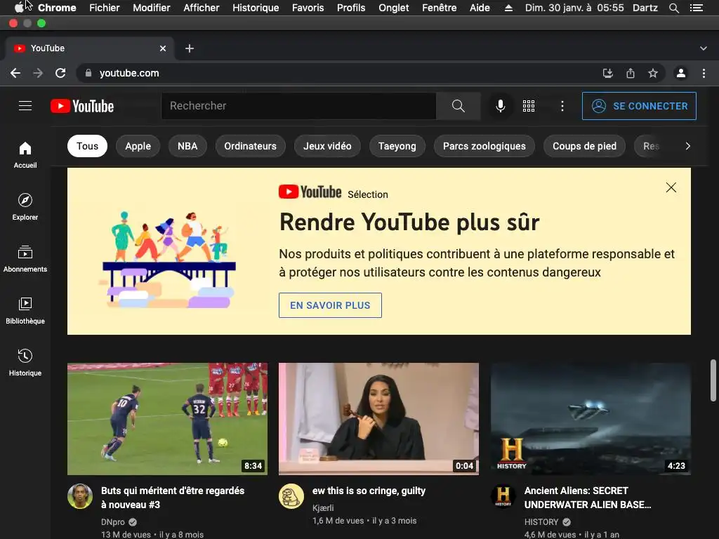
Task: Open the YouTube settings three-dot menu
Action: point(562,106)
